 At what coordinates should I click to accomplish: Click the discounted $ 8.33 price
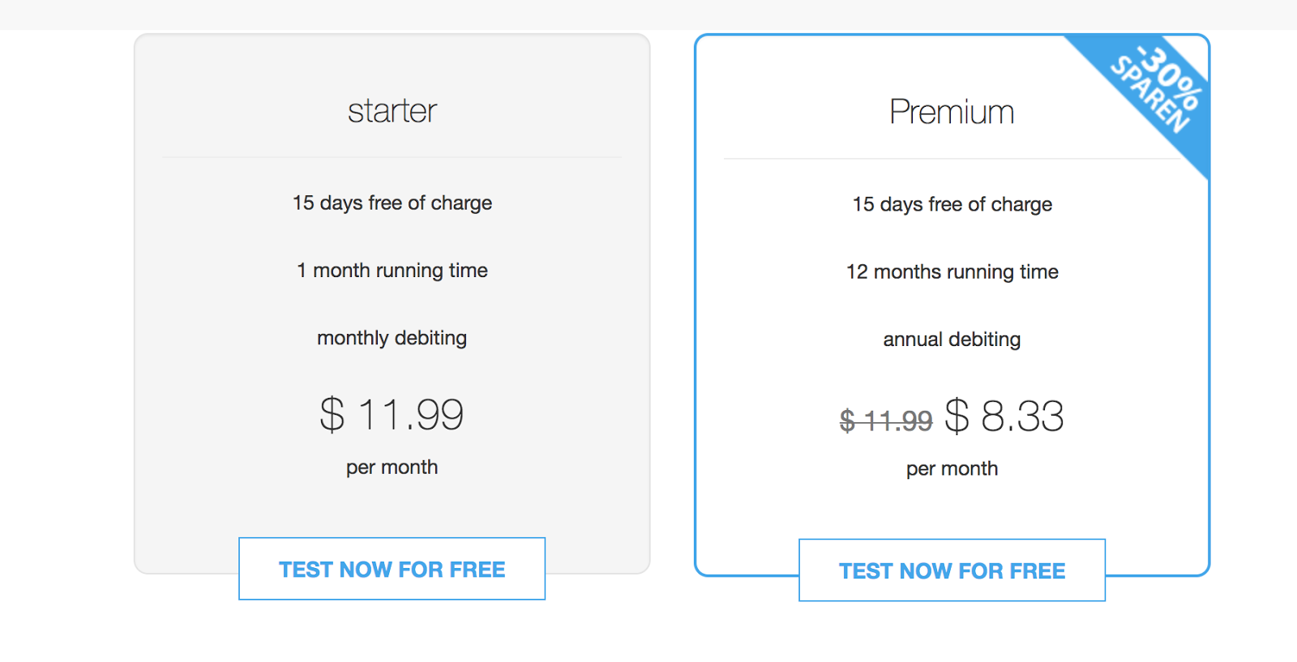click(x=1004, y=416)
